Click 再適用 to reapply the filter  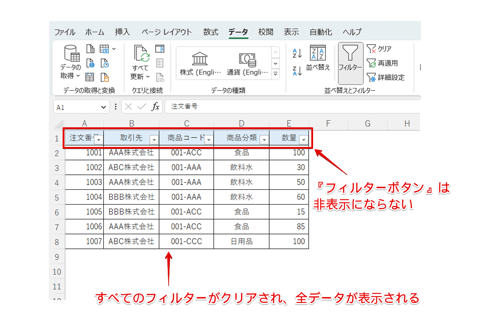[x=382, y=63]
